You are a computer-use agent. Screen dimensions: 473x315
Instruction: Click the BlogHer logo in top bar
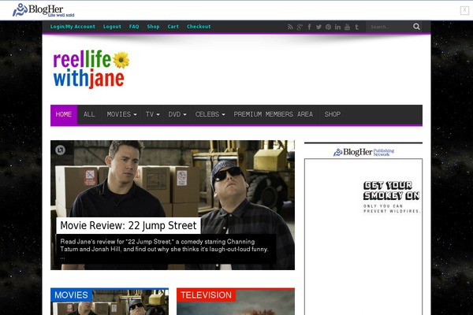tap(43, 10)
